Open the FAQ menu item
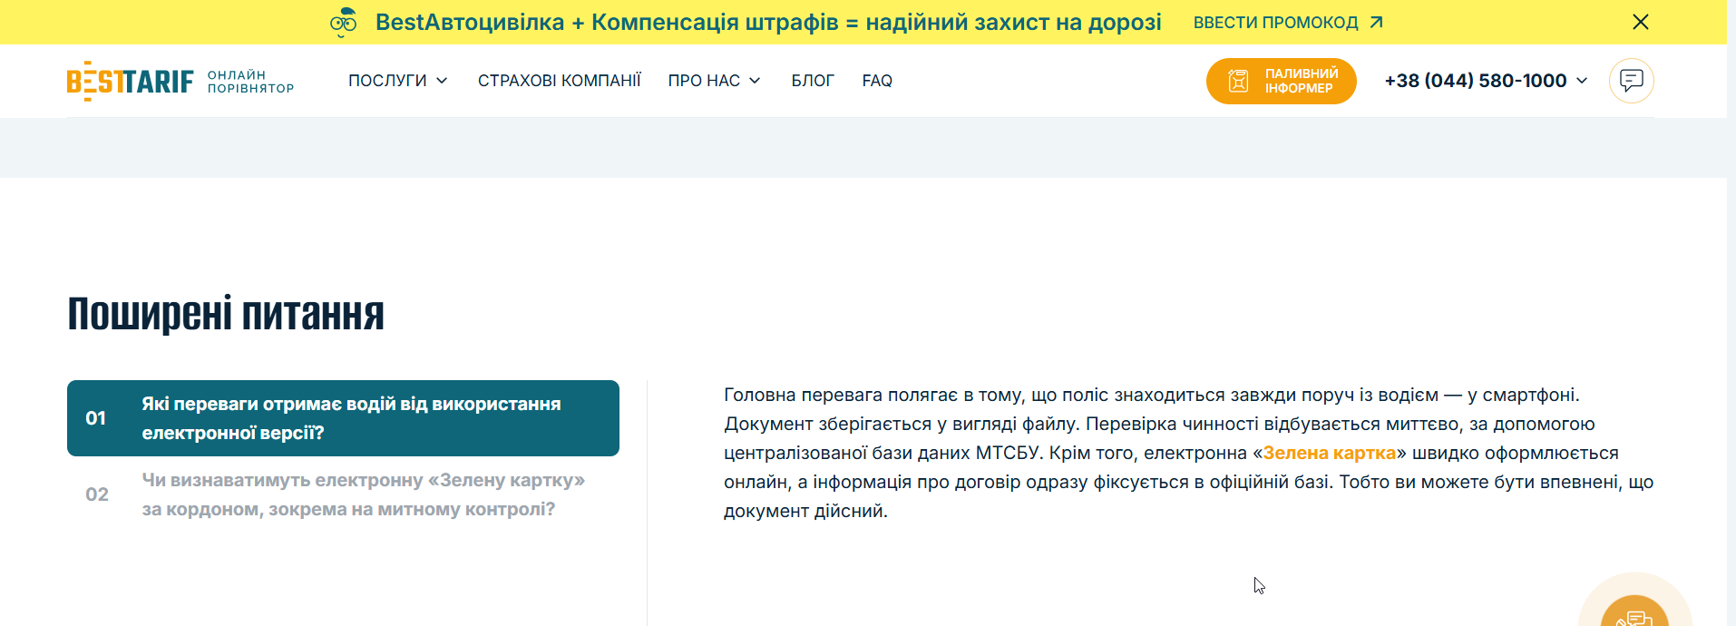The image size is (1736, 626). coord(877,81)
